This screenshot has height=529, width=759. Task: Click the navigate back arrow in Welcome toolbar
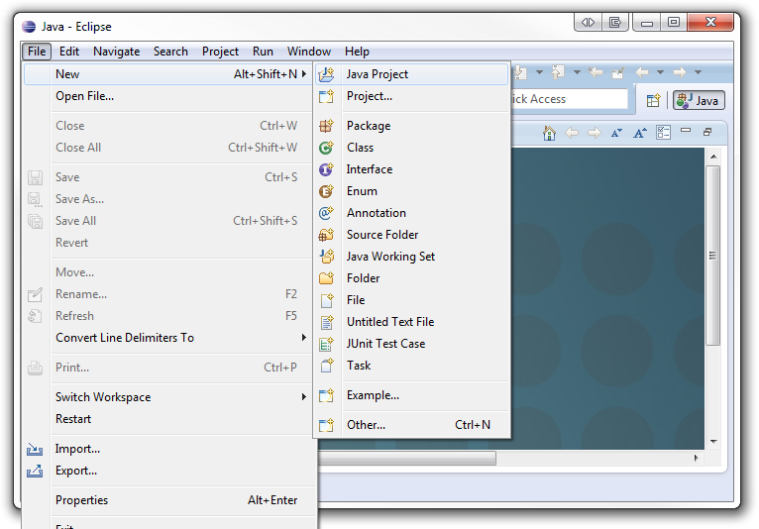tap(572, 133)
